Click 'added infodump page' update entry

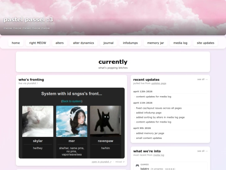point(149,113)
